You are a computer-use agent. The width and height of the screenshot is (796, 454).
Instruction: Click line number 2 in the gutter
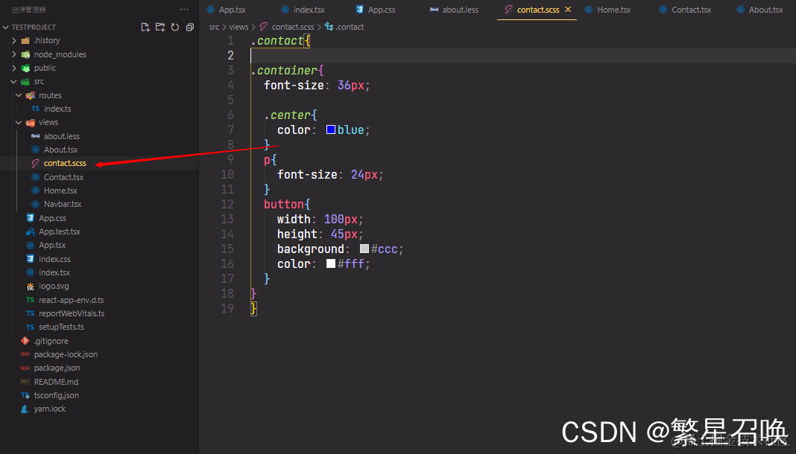tap(230, 55)
